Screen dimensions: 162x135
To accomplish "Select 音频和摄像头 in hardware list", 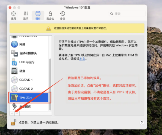I will click(x=29, y=53).
